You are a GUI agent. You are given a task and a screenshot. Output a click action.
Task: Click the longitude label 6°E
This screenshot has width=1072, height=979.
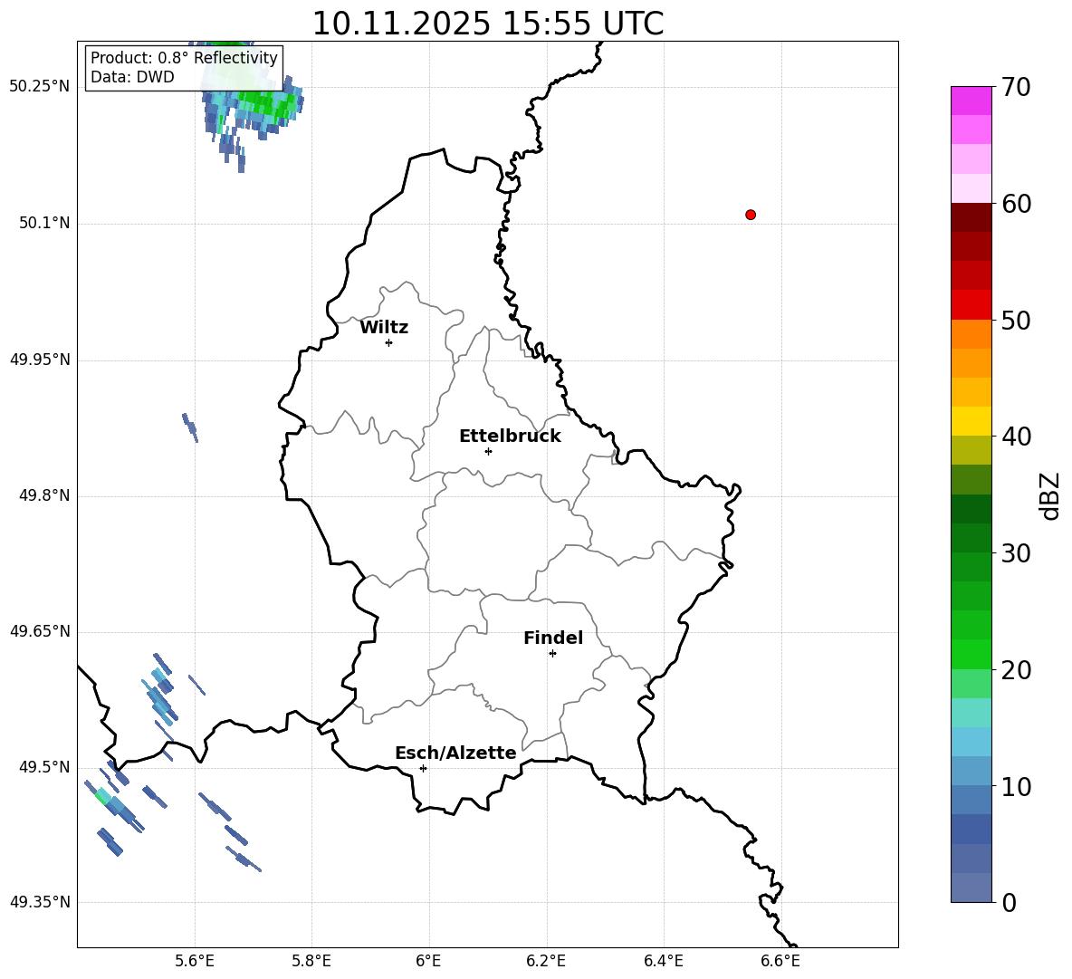pos(428,962)
